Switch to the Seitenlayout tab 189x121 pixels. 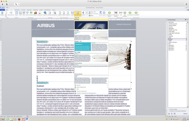pyautogui.click(x=17, y=10)
